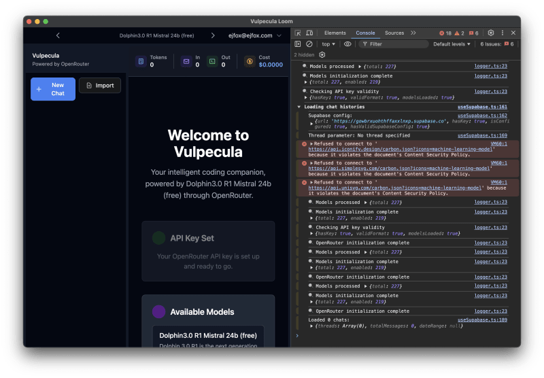Click the green API Key Set status circle

(x=159, y=238)
